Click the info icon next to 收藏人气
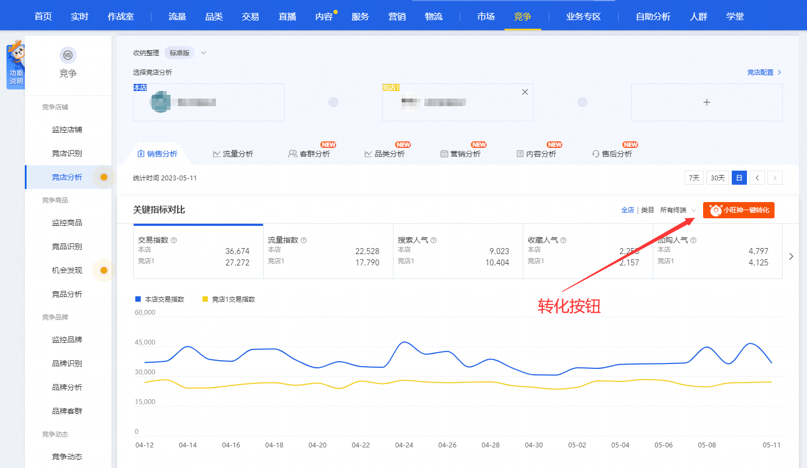 pos(563,240)
